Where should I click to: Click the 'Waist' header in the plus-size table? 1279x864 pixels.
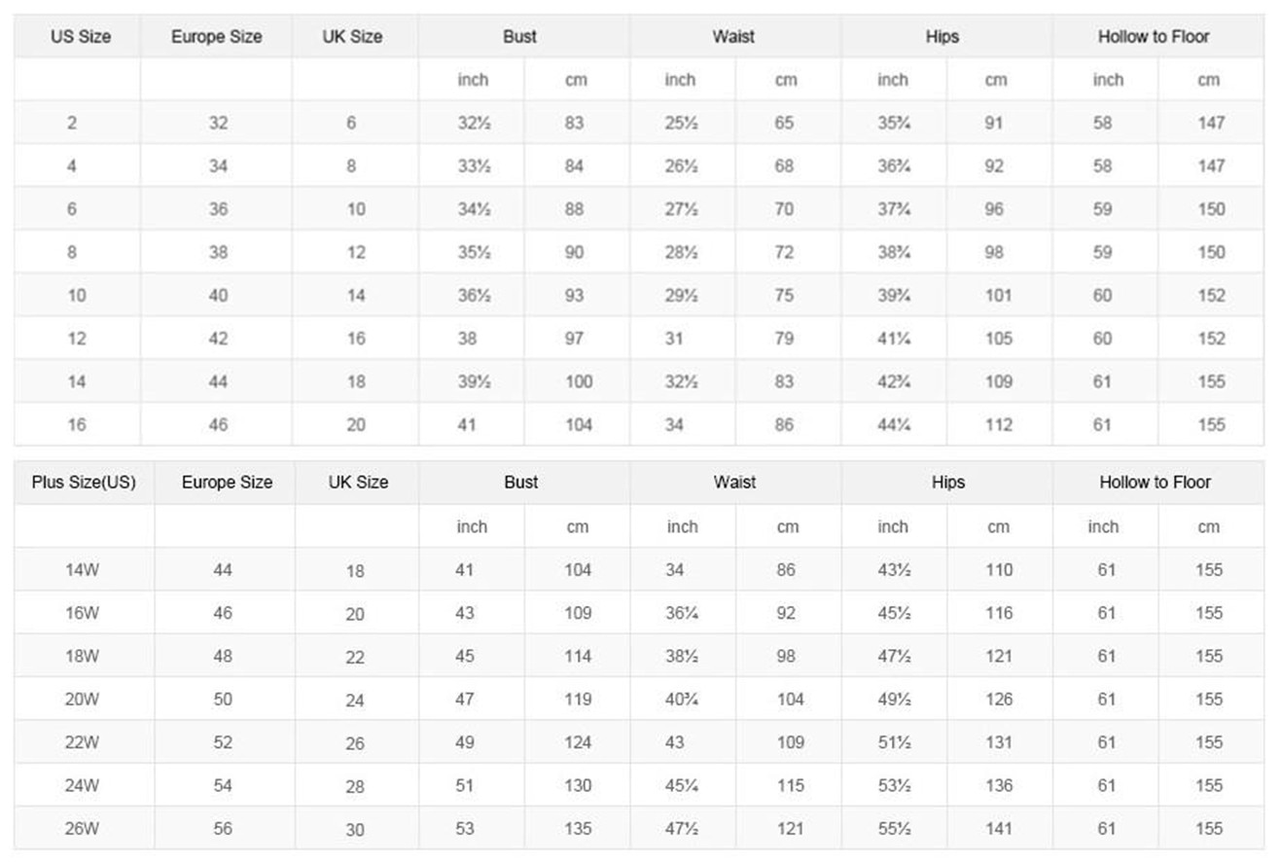[734, 483]
